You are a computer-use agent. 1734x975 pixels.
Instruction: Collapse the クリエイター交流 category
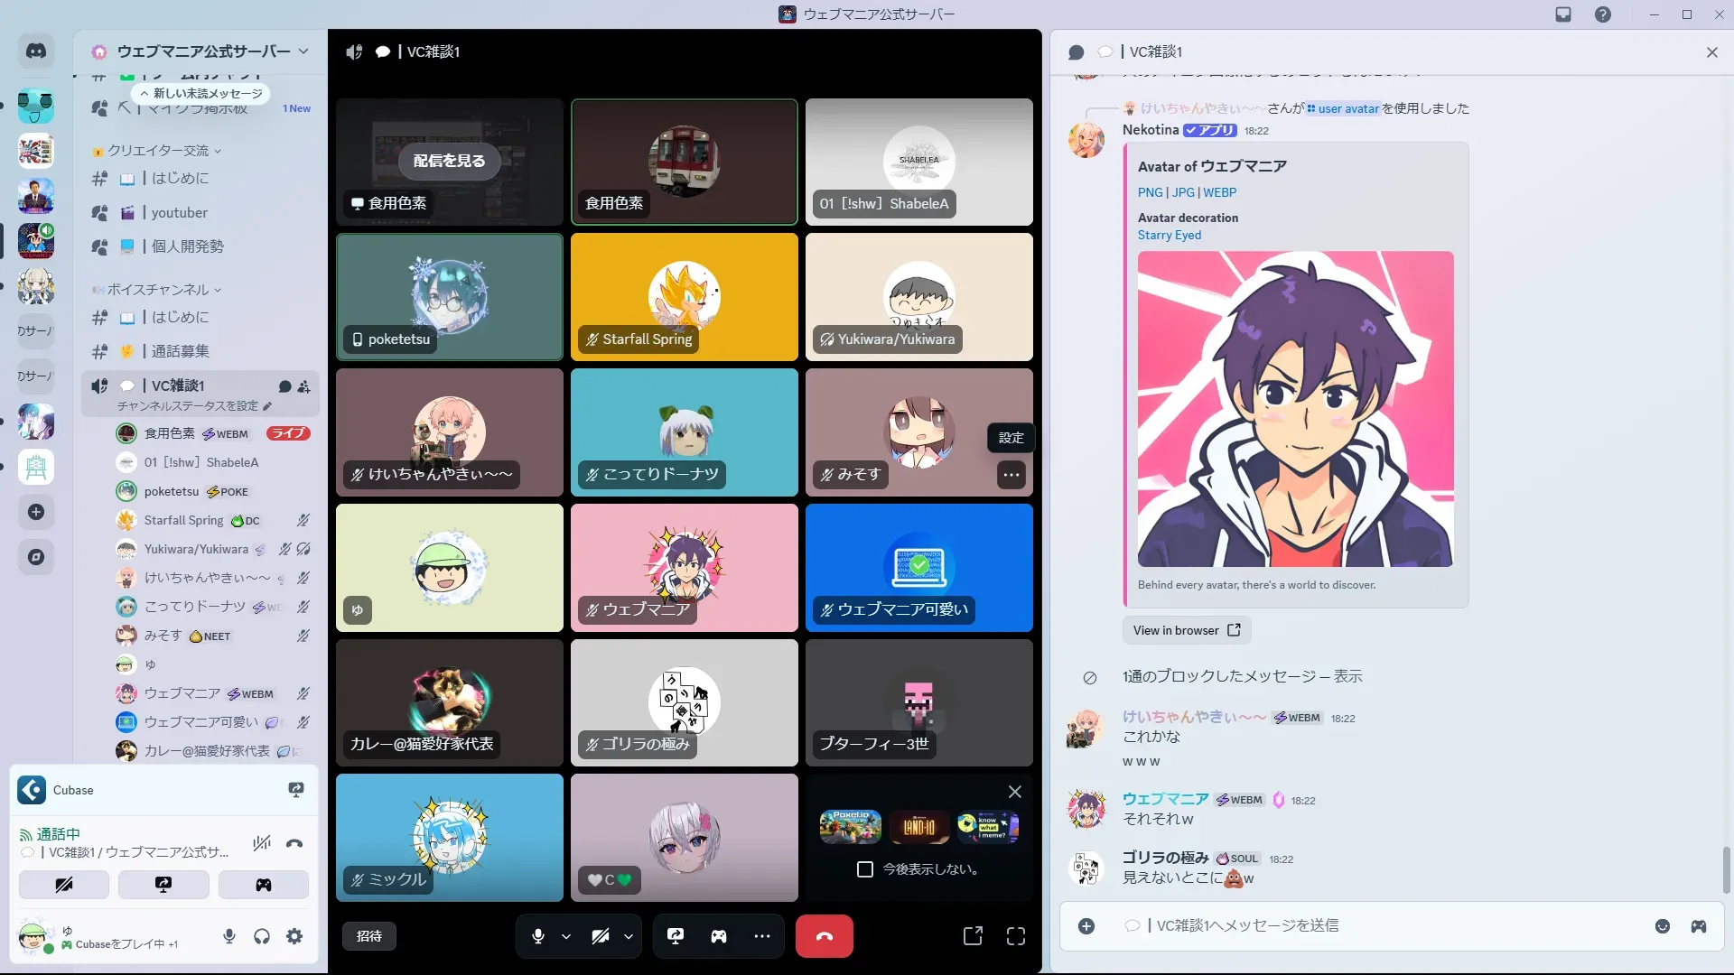(x=158, y=151)
